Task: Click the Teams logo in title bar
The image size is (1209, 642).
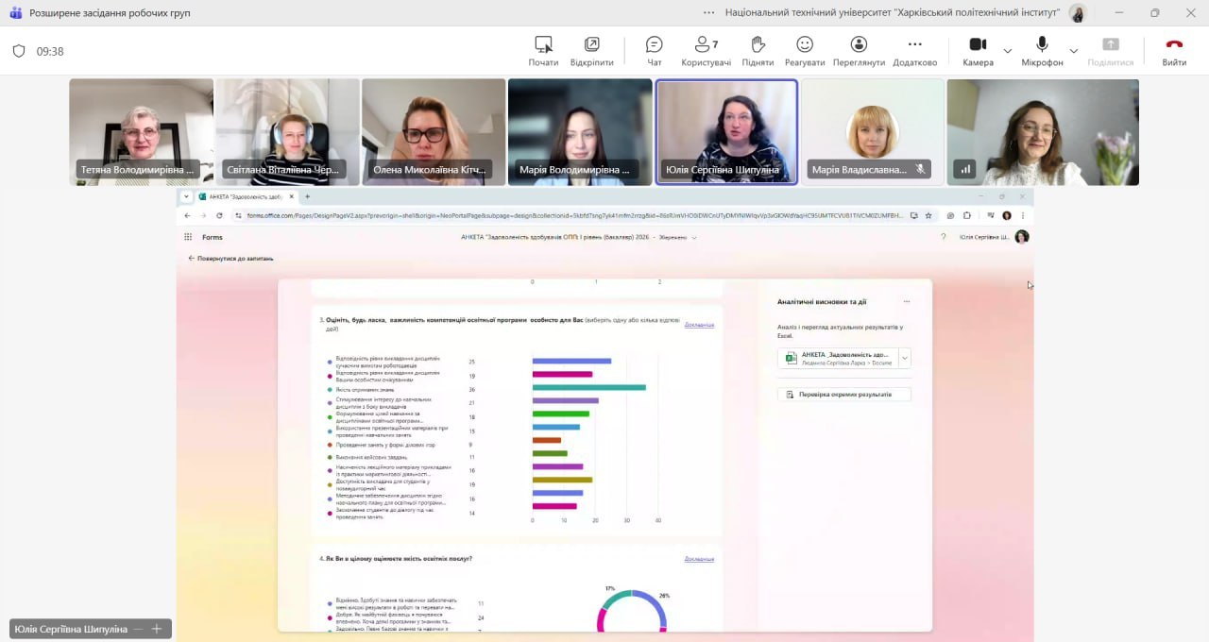Action: click(15, 13)
